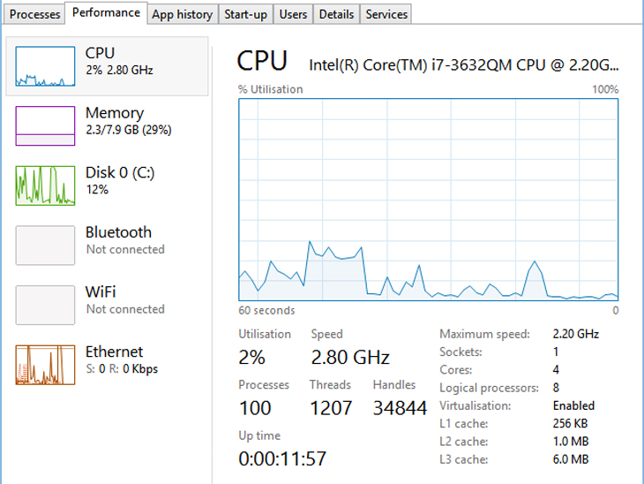
Task: Open the Start-up tab
Action: coord(245,14)
